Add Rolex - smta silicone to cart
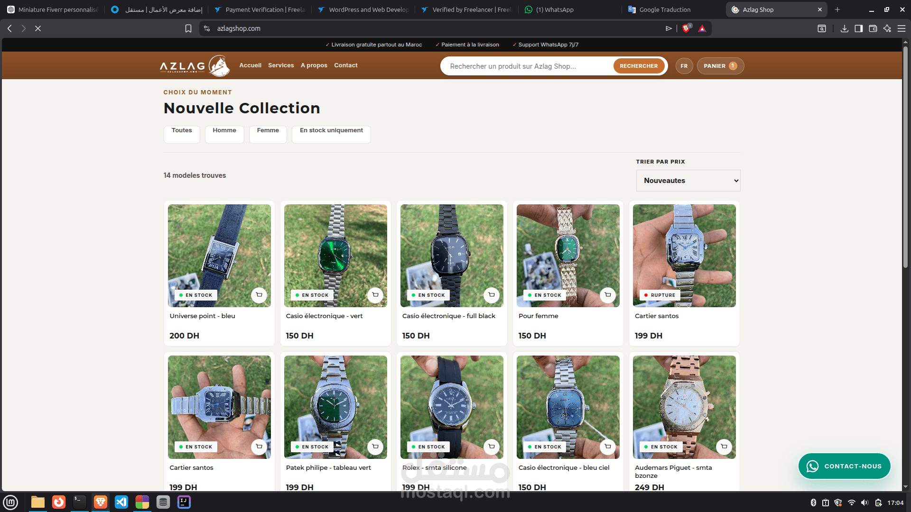 pyautogui.click(x=492, y=447)
